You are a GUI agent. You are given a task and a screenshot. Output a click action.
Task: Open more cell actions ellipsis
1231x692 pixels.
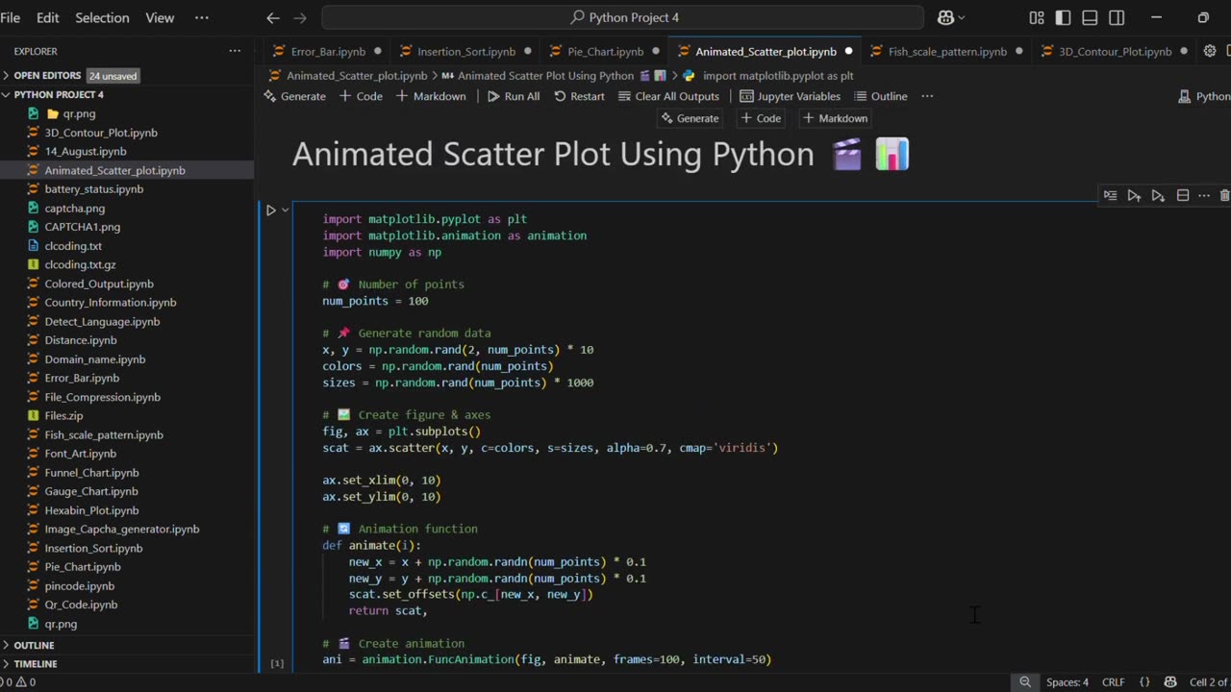point(1204,195)
